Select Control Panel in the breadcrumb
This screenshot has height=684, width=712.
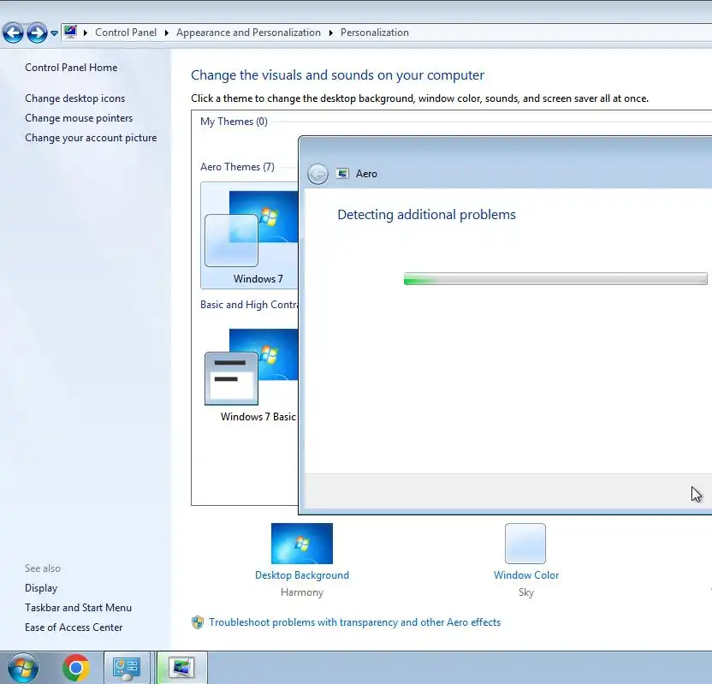(126, 33)
